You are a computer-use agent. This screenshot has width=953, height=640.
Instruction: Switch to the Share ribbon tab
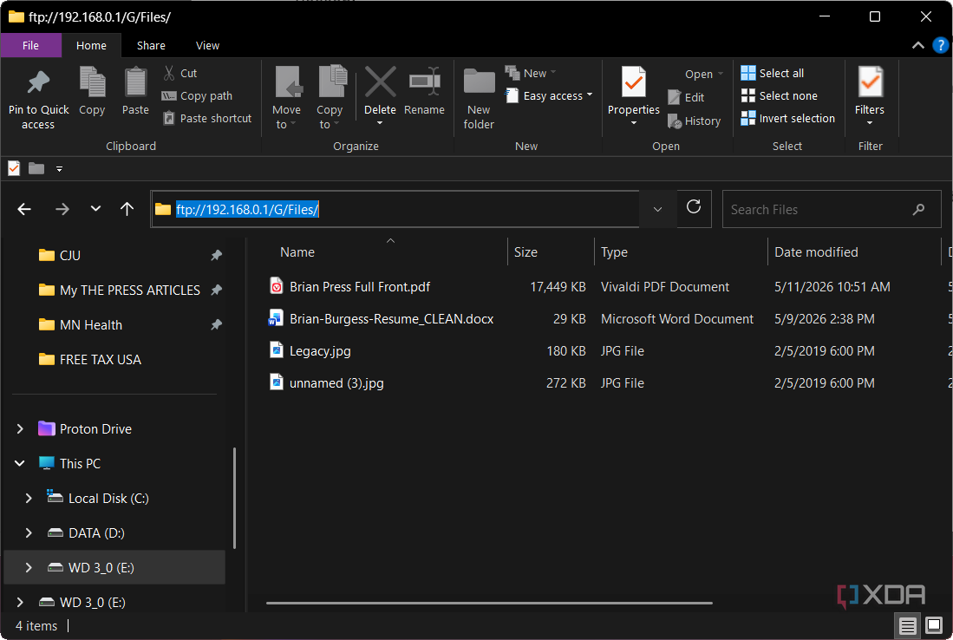(x=151, y=46)
